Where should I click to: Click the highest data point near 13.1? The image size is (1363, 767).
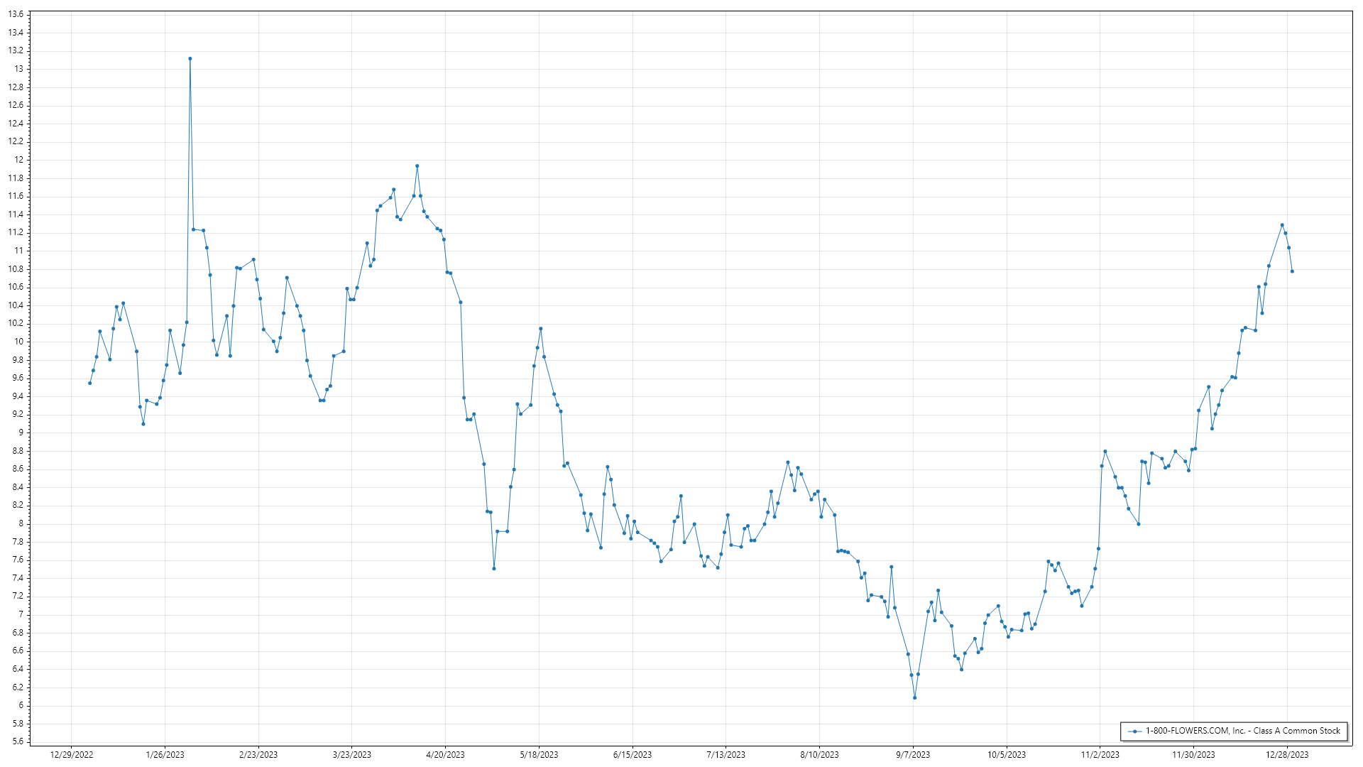[190, 59]
